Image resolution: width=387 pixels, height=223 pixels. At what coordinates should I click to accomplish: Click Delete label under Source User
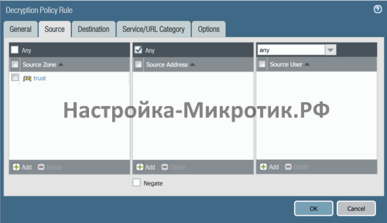[301, 167]
